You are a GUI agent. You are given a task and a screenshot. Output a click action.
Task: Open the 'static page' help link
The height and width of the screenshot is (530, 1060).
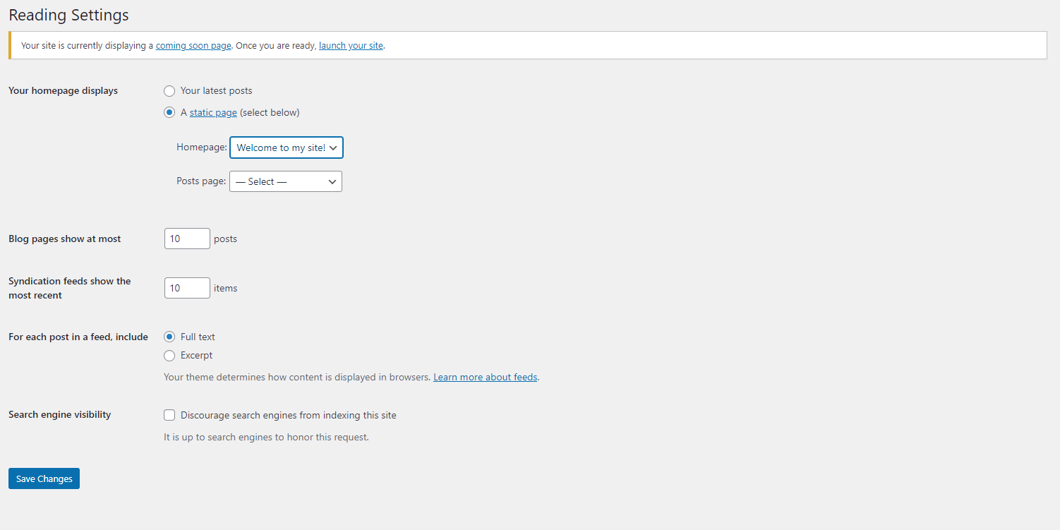pyautogui.click(x=213, y=112)
